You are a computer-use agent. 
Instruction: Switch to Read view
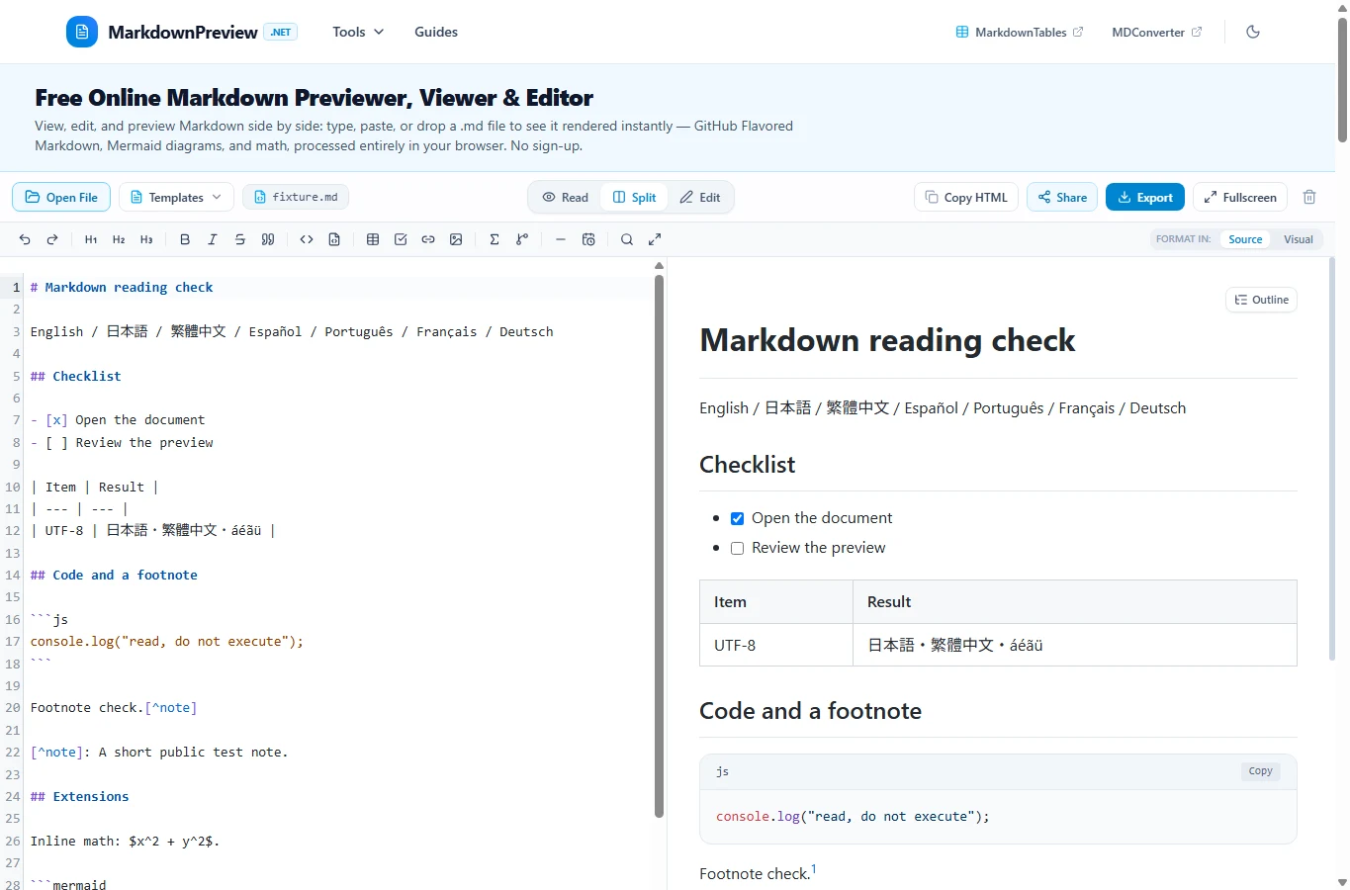565,198
